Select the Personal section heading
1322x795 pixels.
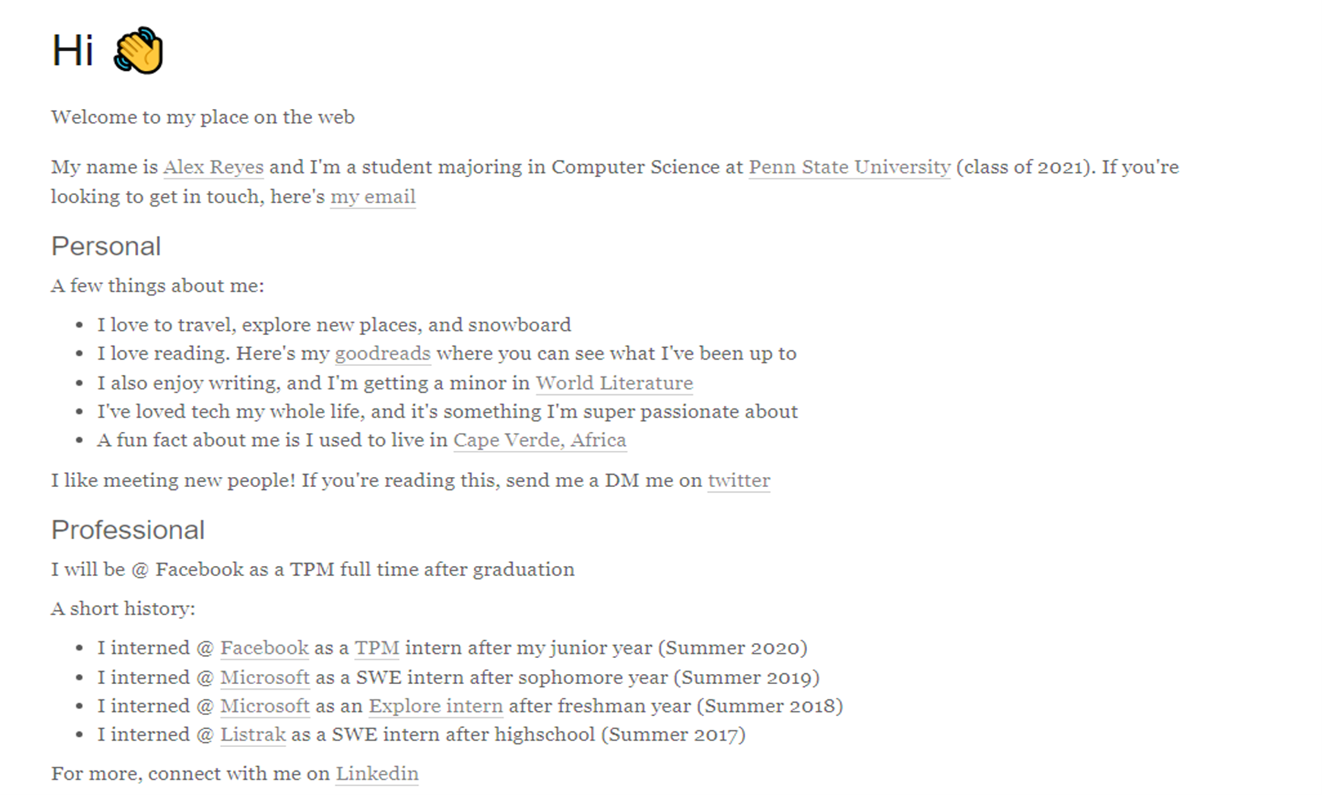(105, 246)
